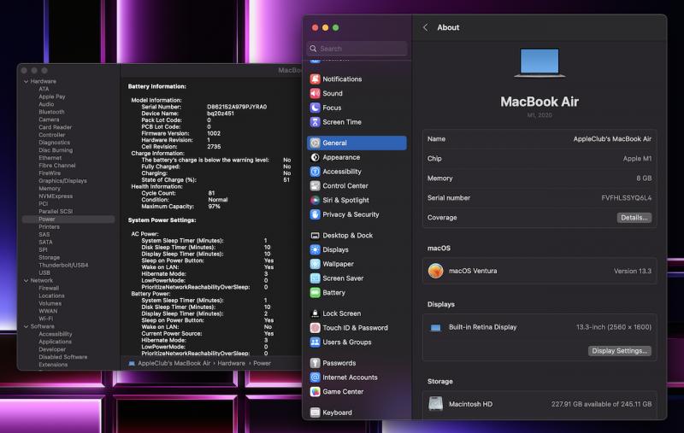Collapse the Network tree section
This screenshot has width=684, height=433.
(27, 280)
